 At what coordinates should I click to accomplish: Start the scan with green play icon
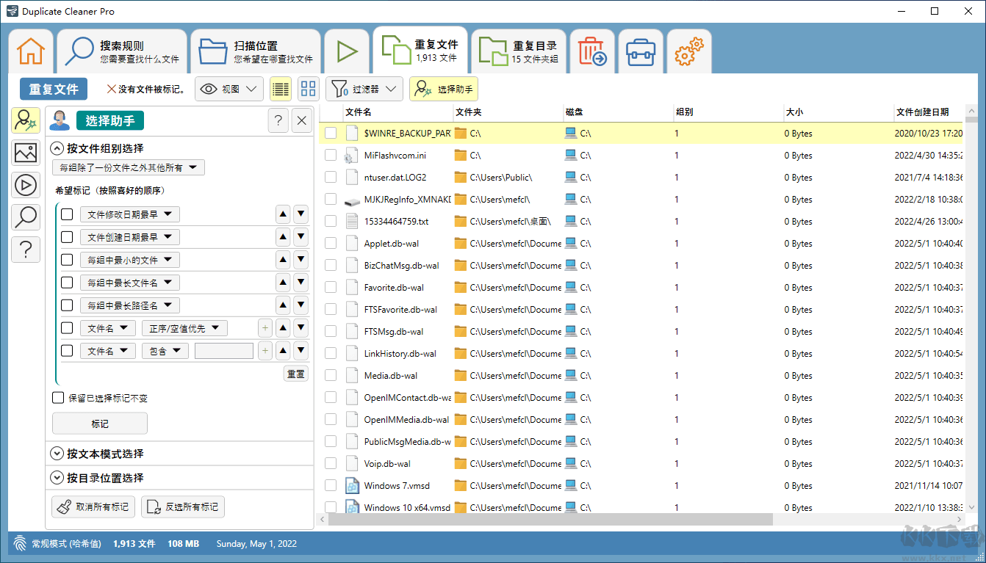347,51
